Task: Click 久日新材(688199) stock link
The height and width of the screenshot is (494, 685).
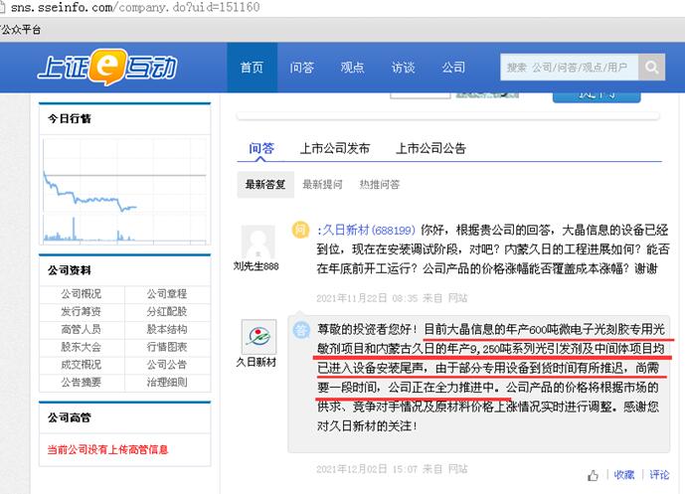Action: (x=368, y=230)
